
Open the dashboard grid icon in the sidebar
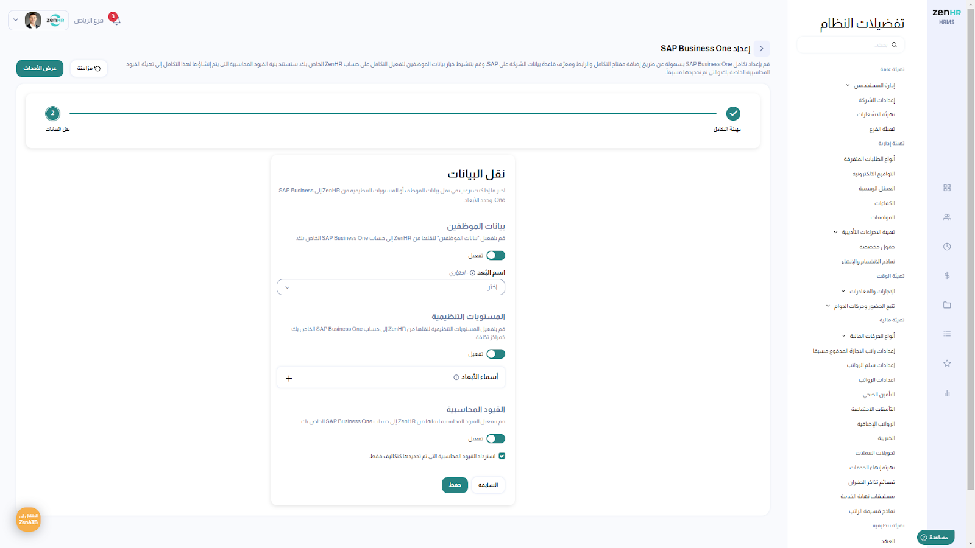point(947,188)
